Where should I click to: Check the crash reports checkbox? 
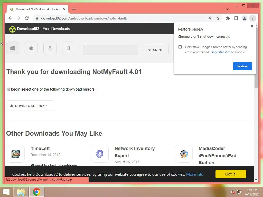180,47
